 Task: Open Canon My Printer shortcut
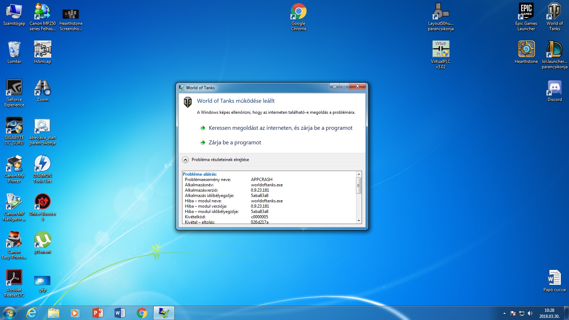14,169
